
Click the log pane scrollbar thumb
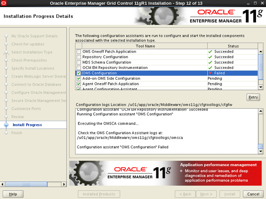click(x=260, y=146)
